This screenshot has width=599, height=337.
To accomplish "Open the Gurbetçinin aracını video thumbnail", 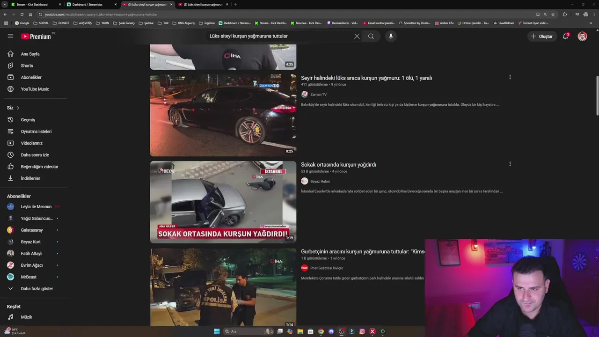I will 223,287.
